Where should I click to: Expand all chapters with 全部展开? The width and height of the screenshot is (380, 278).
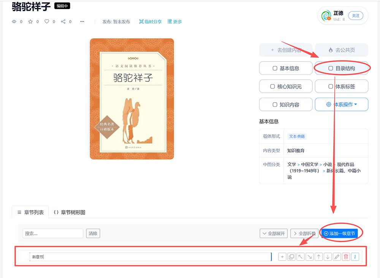pyautogui.click(x=274, y=234)
